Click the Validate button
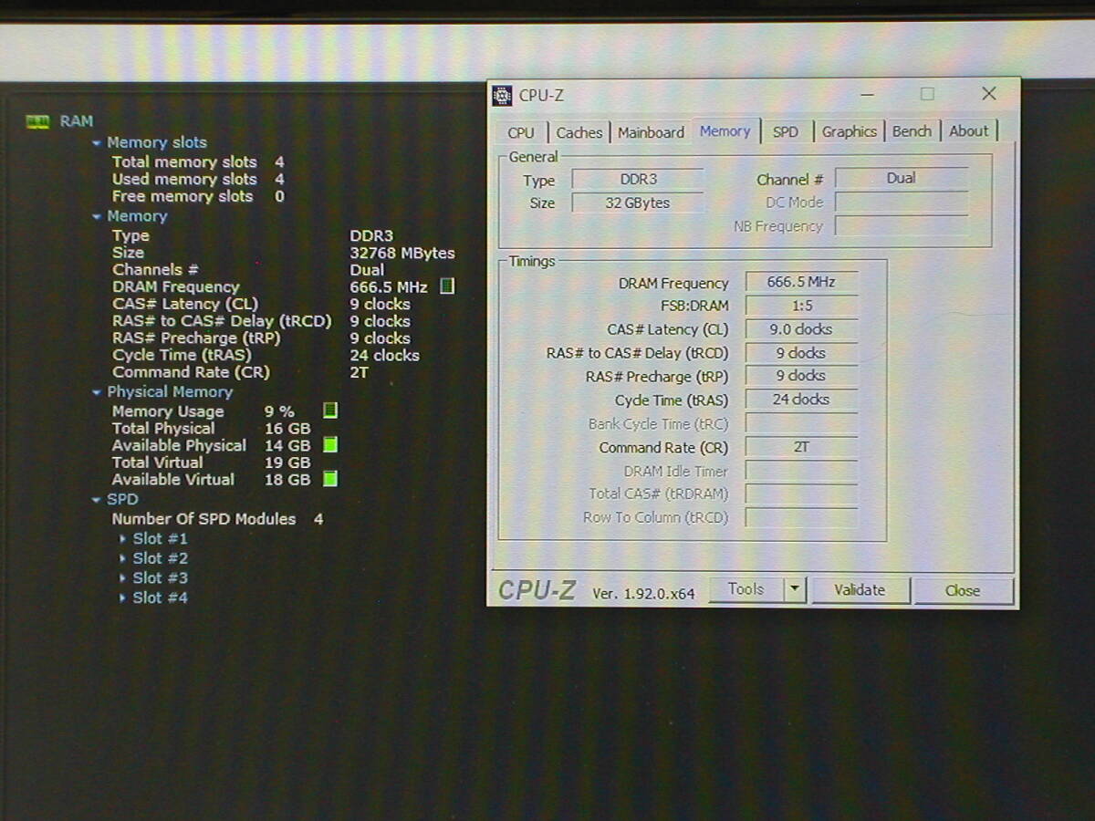Viewport: 1095px width, 821px height. click(x=860, y=590)
